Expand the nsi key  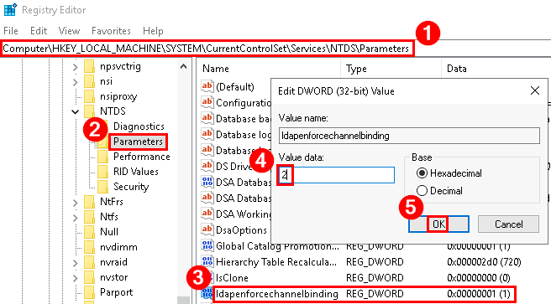(x=76, y=81)
